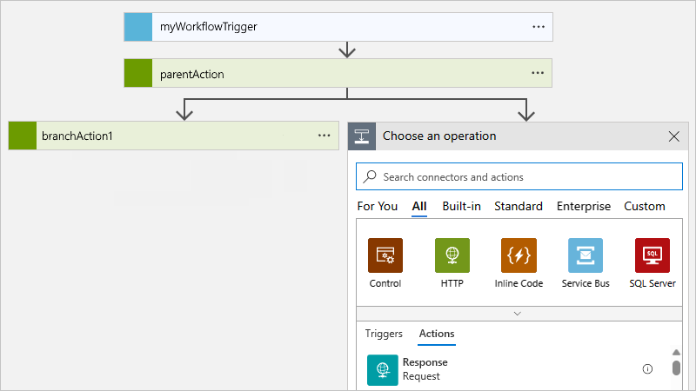Select the For You tab
The image size is (696, 391).
coord(378,207)
